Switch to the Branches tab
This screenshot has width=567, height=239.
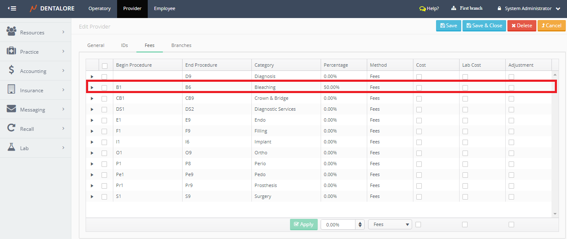pos(181,45)
